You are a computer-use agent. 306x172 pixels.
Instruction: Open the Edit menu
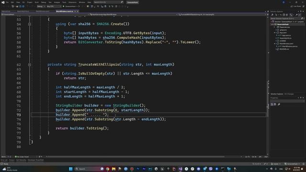pos(12,2)
